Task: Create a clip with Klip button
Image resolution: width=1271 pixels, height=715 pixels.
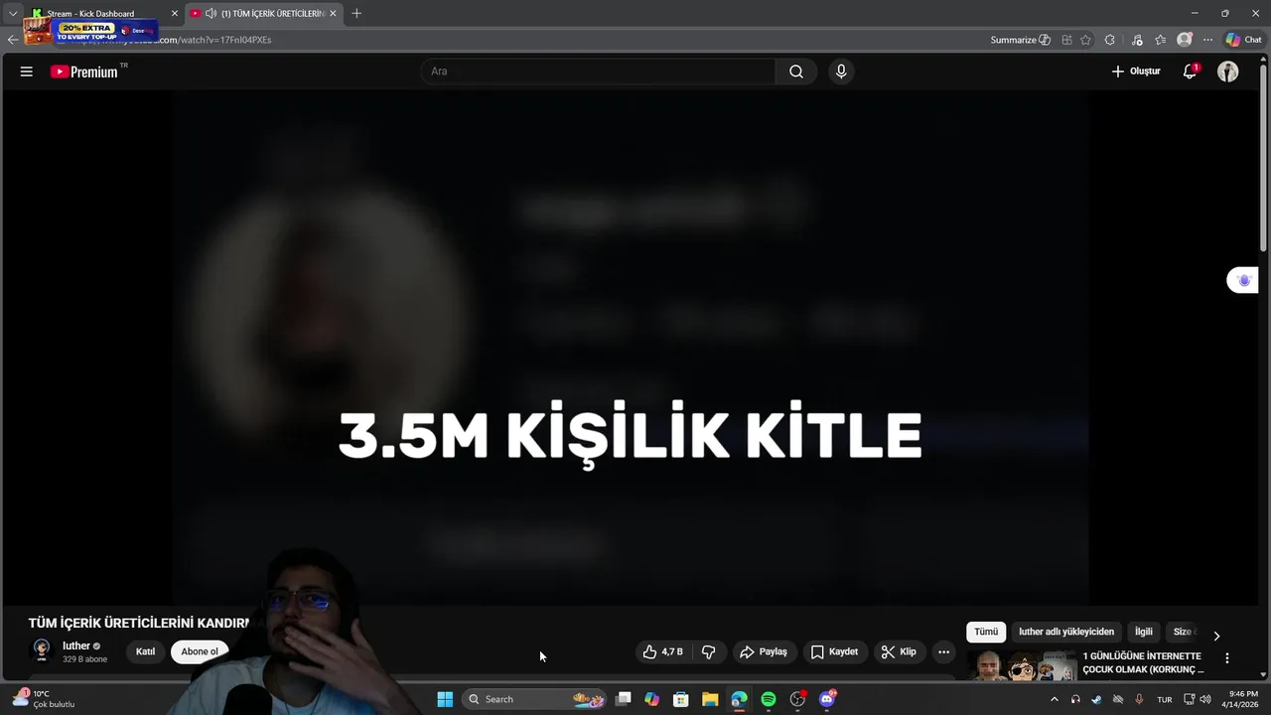Action: click(x=899, y=651)
